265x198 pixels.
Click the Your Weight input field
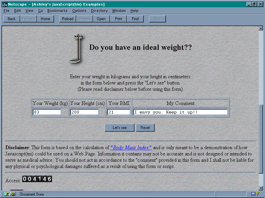tap(47, 112)
